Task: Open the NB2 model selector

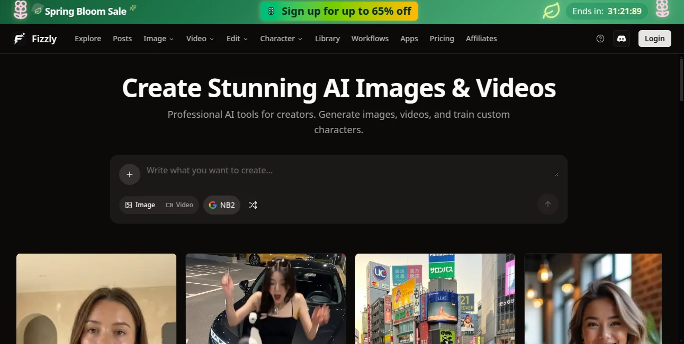Action: (x=222, y=205)
